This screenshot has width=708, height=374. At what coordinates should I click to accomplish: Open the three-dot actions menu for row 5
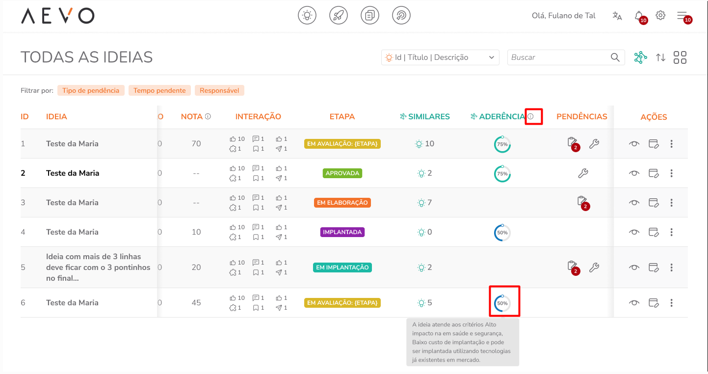click(x=671, y=267)
